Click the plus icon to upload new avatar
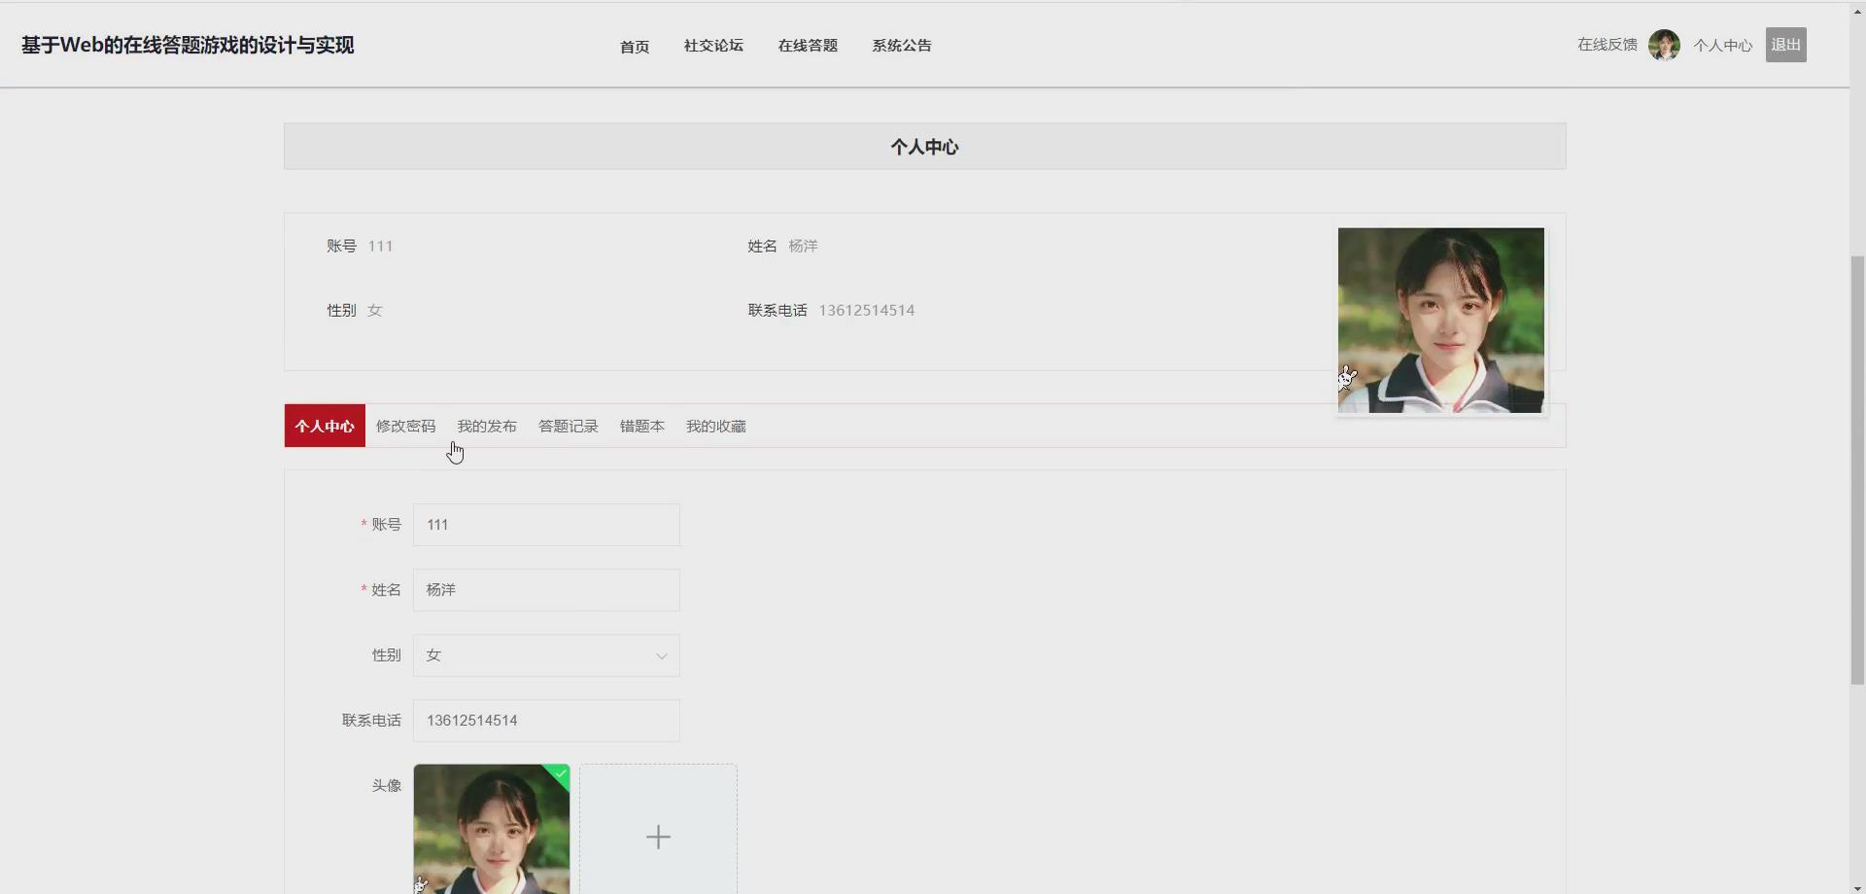 (659, 836)
